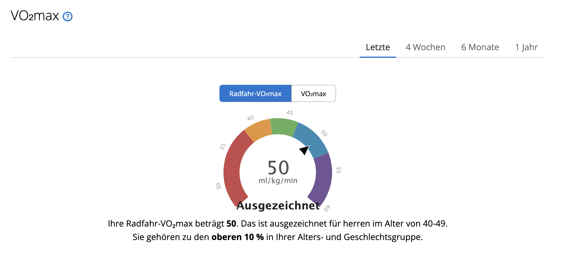
Task: Open the 4 Wochen time range
Action: (426, 47)
